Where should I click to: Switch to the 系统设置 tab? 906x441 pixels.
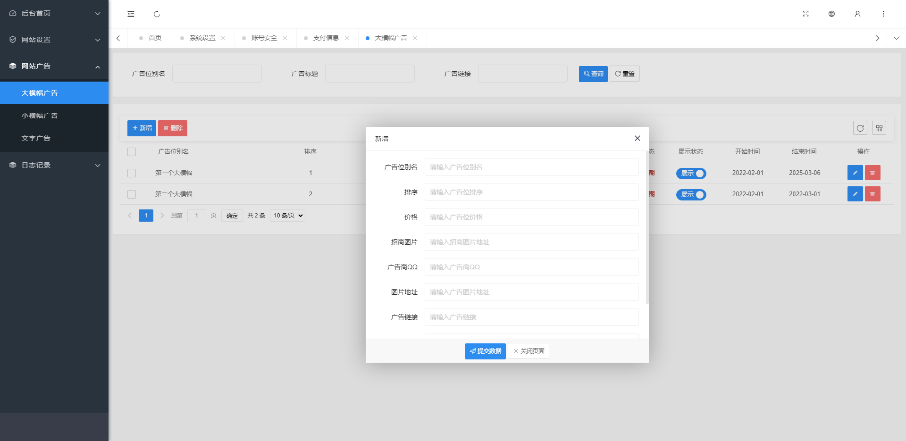click(x=202, y=38)
